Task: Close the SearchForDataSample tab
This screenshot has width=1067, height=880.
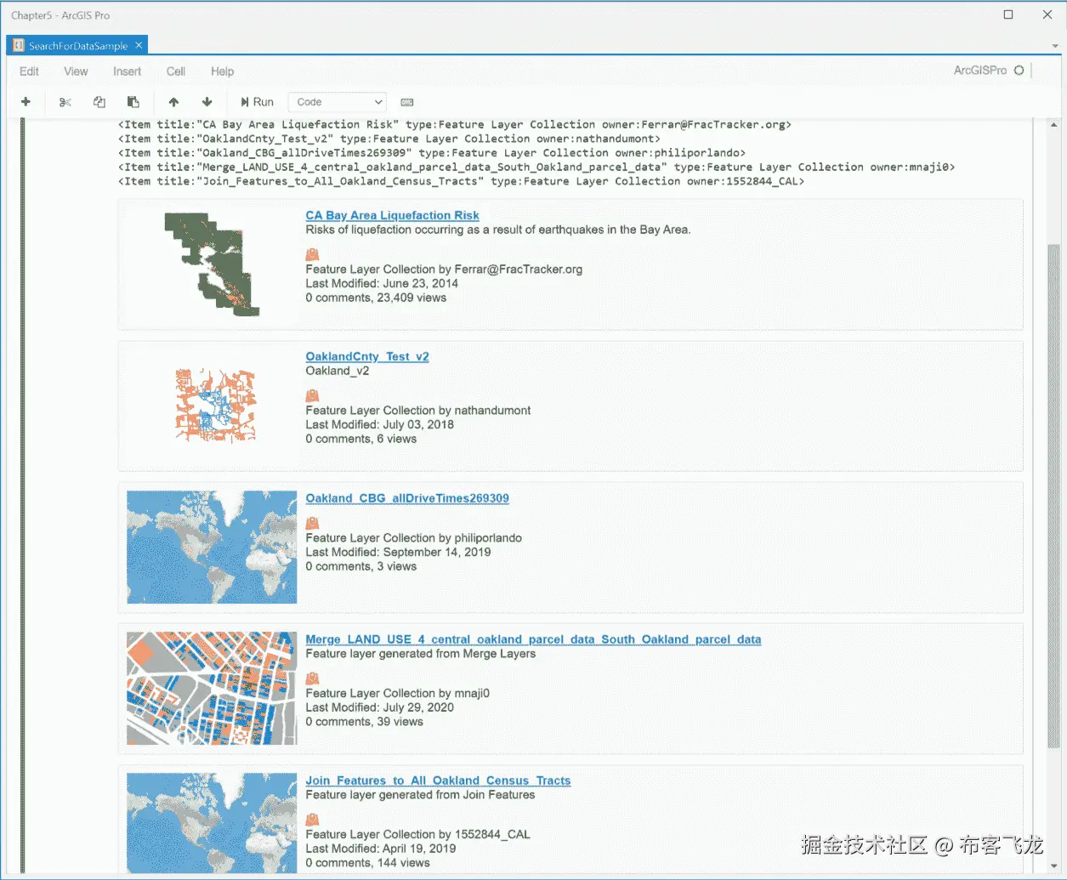Action: pos(139,45)
